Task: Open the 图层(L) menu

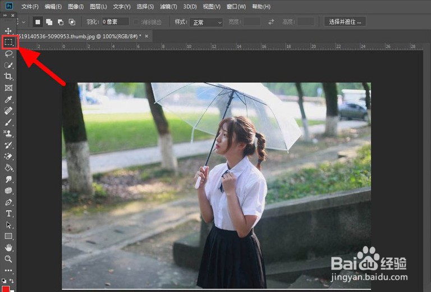Action: [98, 7]
